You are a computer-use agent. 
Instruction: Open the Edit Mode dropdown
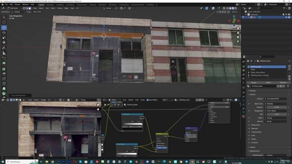tap(14, 8)
